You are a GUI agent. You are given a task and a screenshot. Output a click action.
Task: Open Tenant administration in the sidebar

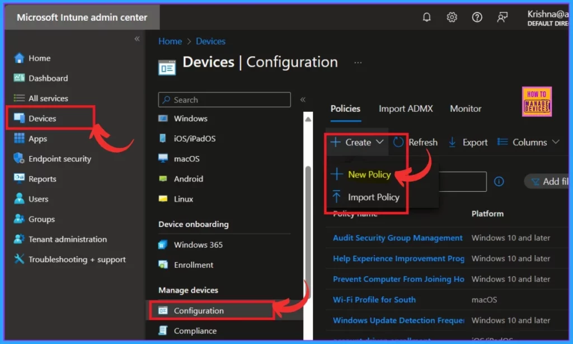tap(68, 239)
